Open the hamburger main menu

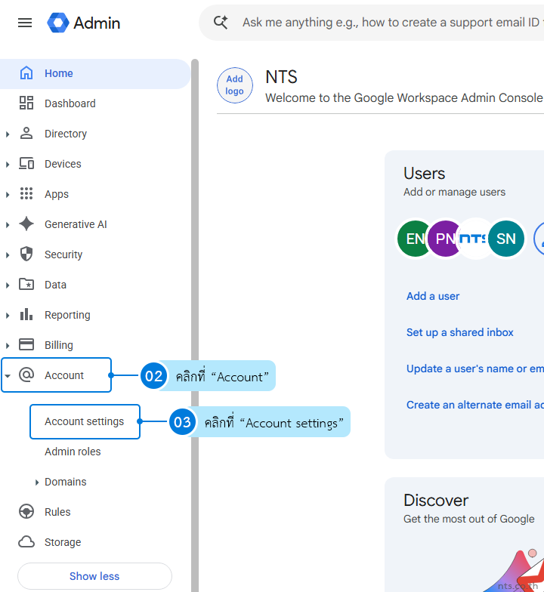point(25,23)
